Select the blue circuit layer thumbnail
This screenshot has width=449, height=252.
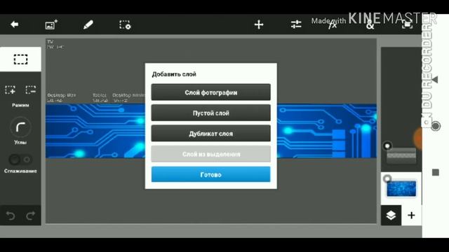(x=401, y=189)
